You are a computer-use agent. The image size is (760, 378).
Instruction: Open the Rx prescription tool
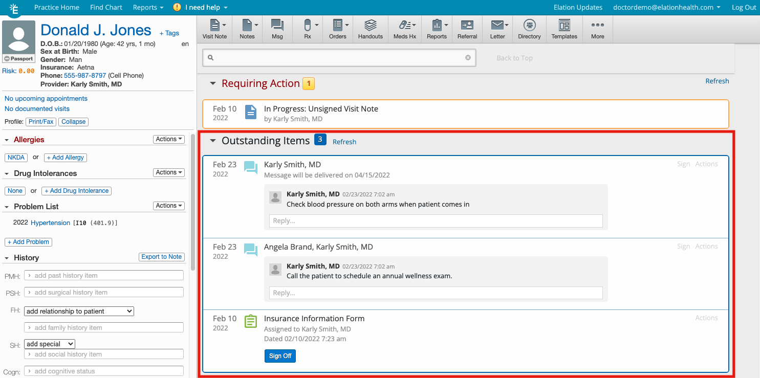tap(306, 29)
